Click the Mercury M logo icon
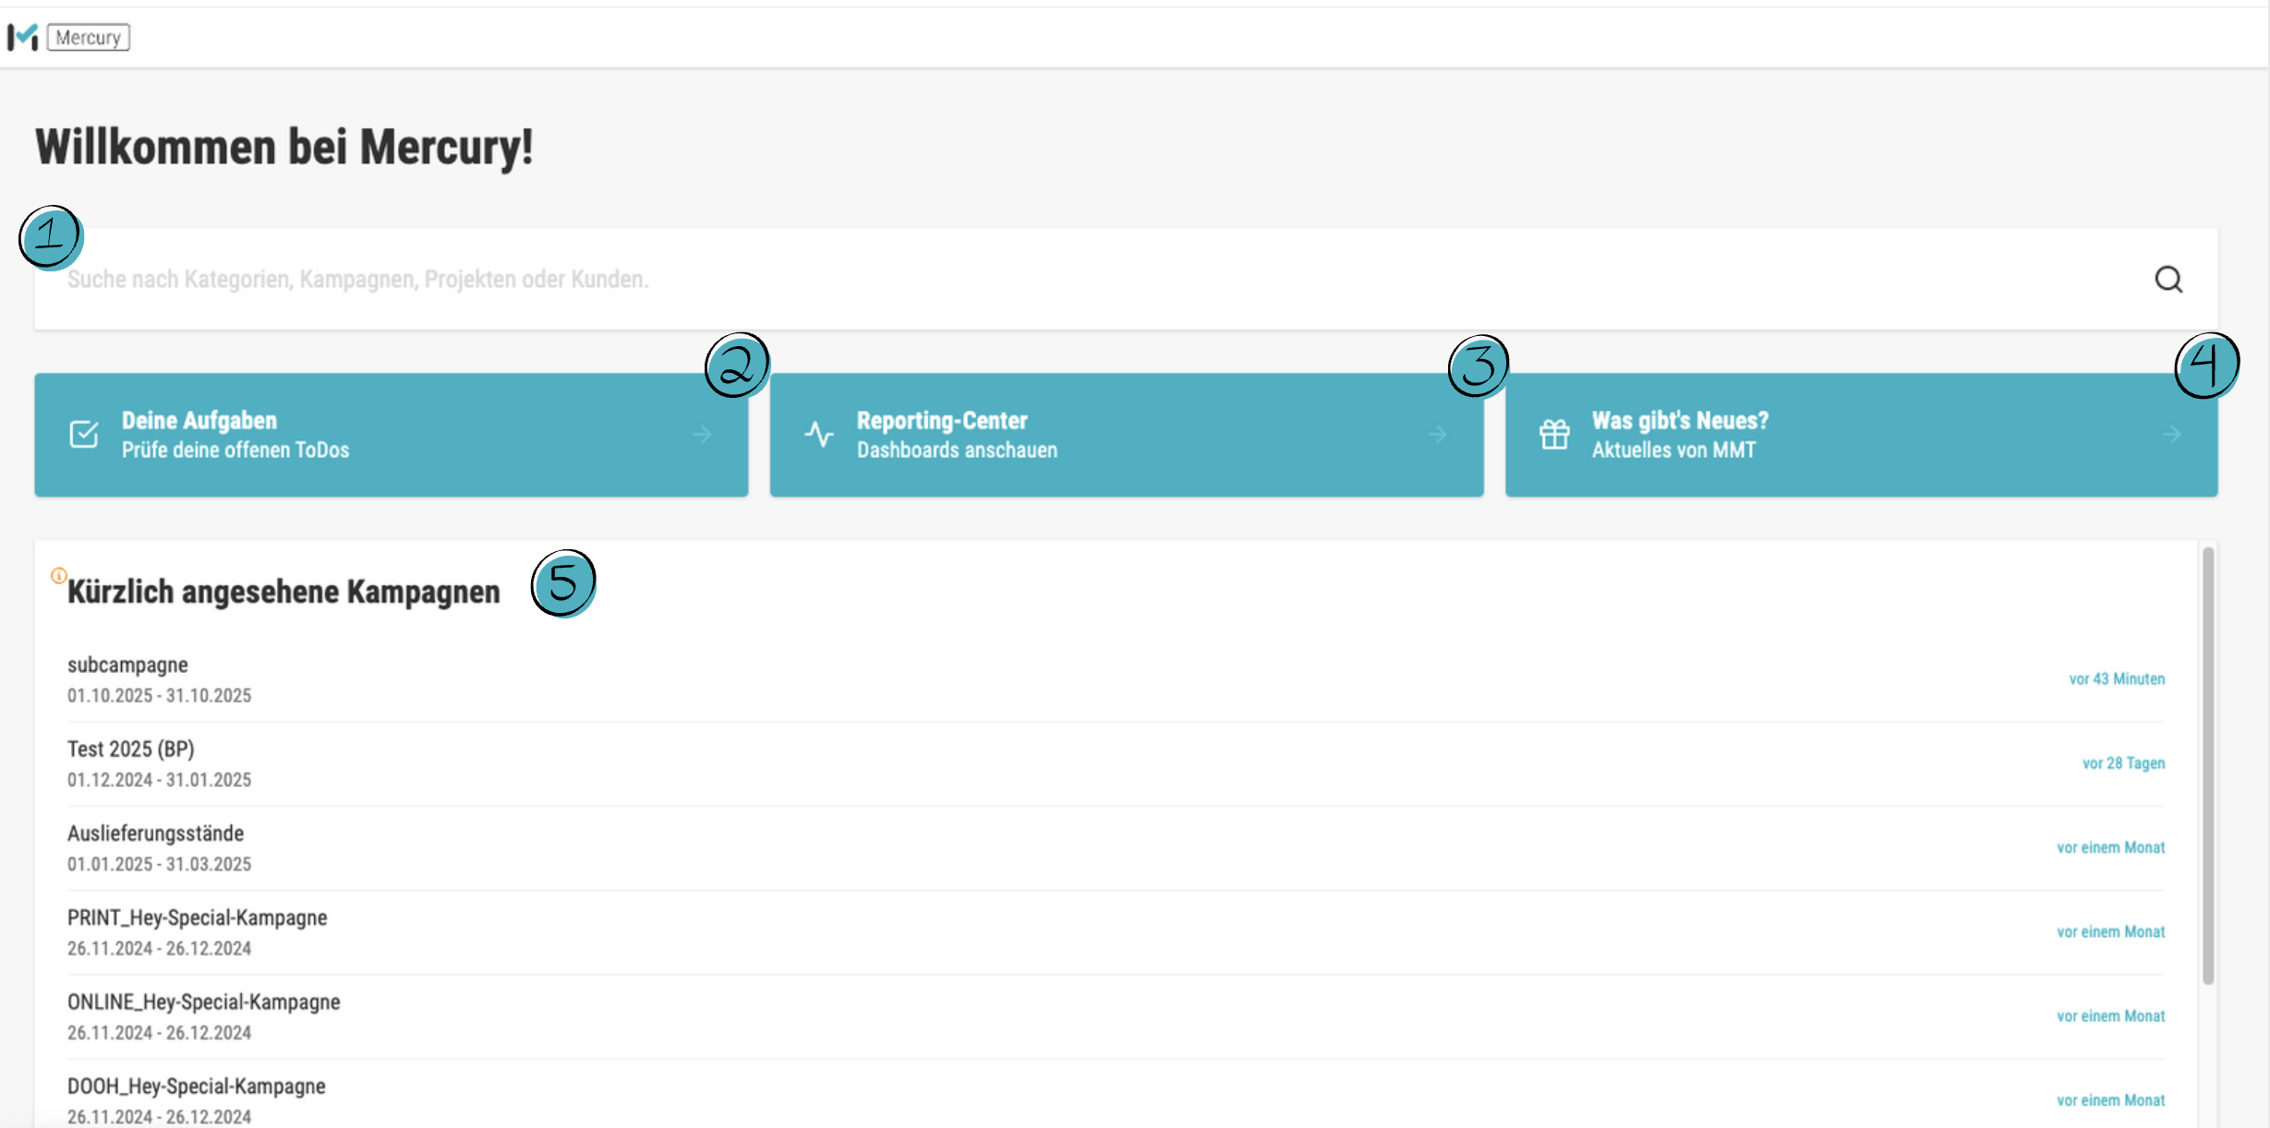 pyautogui.click(x=22, y=37)
